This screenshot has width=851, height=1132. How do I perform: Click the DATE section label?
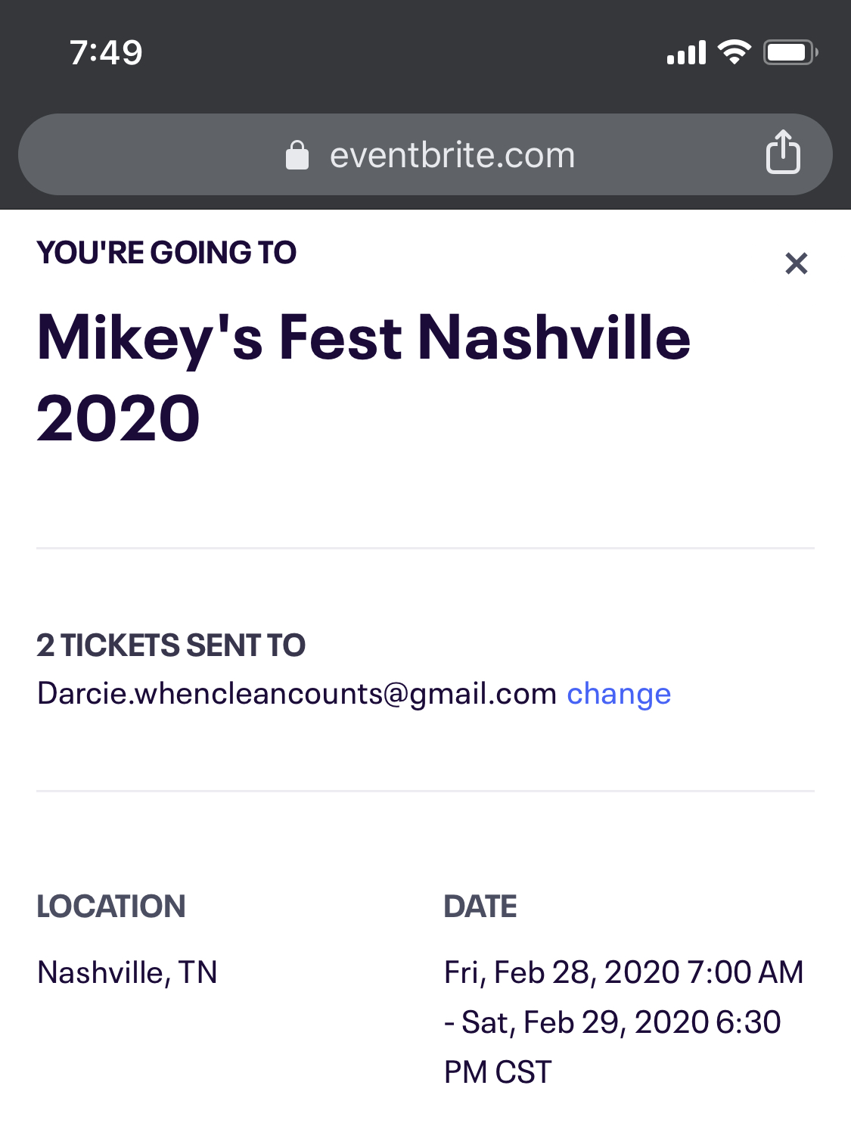(480, 907)
